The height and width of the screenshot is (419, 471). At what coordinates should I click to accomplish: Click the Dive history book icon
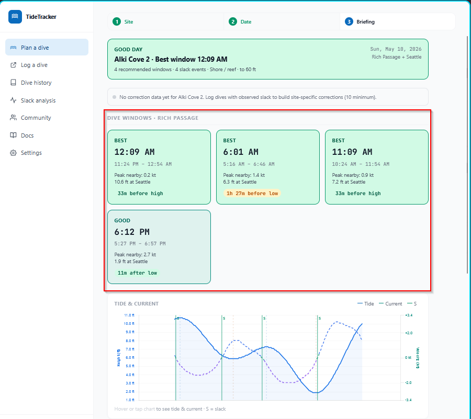(13, 83)
